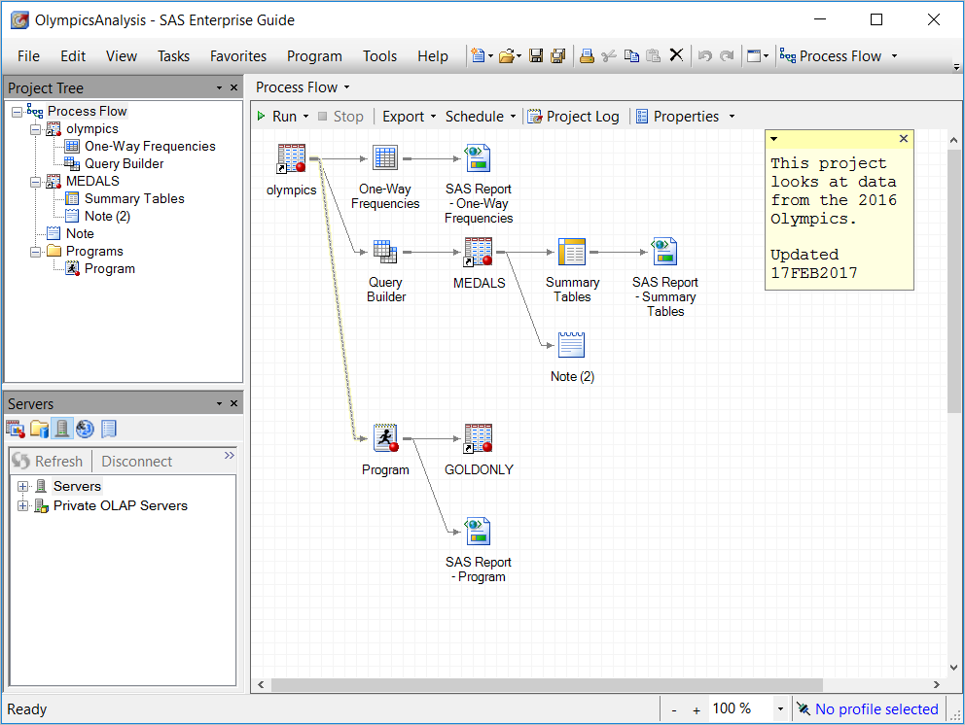Viewport: 965px width, 725px height.
Task: Open the Program menu in the menu bar
Action: [314, 56]
